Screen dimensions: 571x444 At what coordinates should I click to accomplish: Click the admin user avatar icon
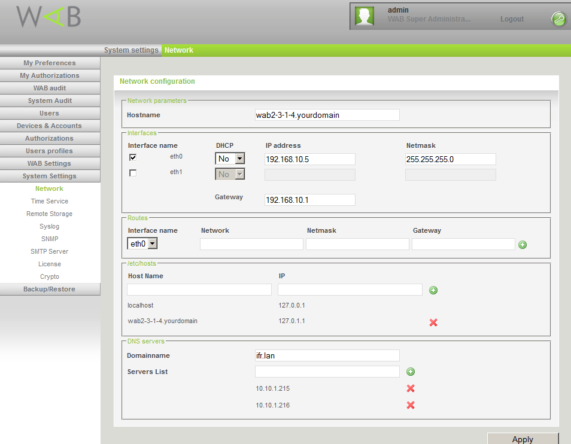(x=364, y=16)
